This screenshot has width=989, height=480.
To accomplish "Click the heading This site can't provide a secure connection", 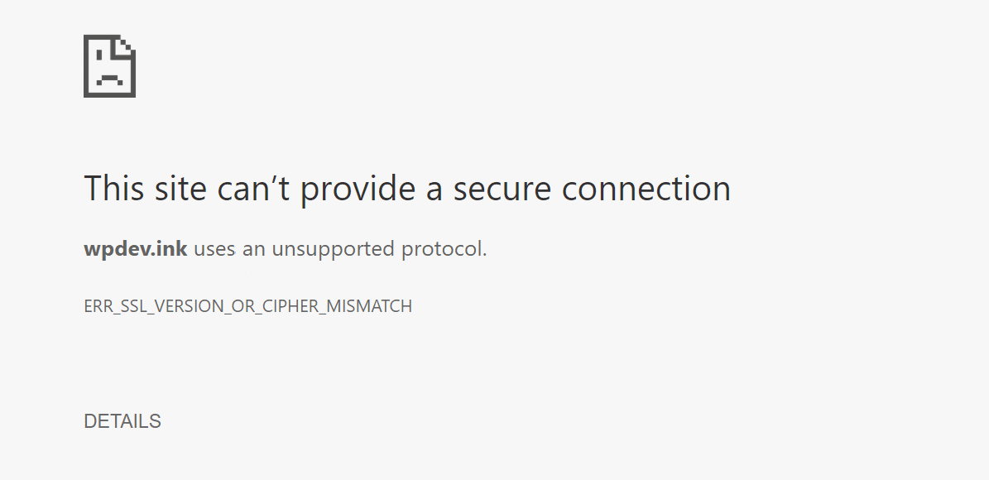I will click(407, 189).
